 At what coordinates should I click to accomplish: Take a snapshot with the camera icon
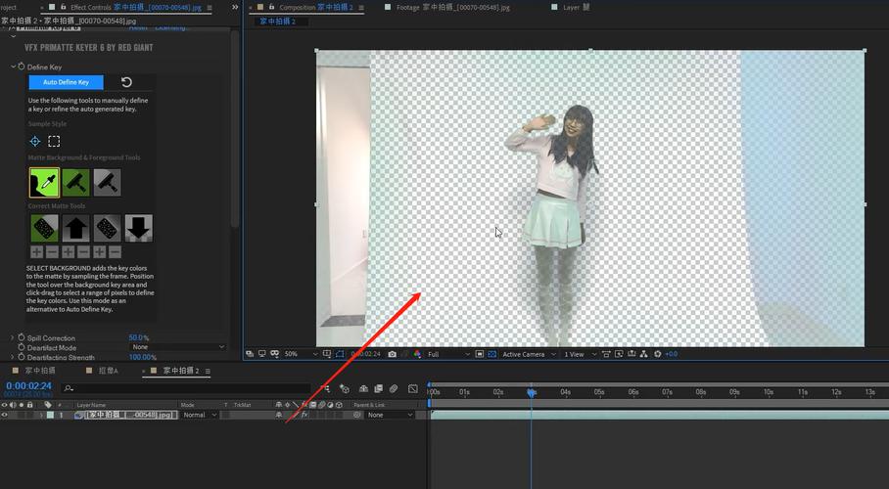coord(393,354)
